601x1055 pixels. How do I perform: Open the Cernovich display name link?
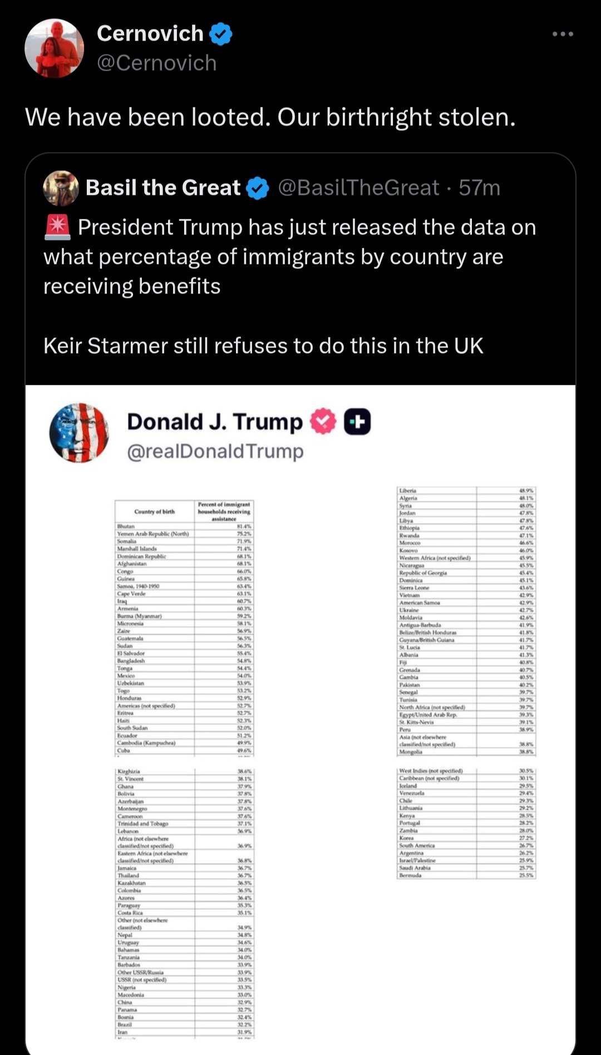(150, 33)
